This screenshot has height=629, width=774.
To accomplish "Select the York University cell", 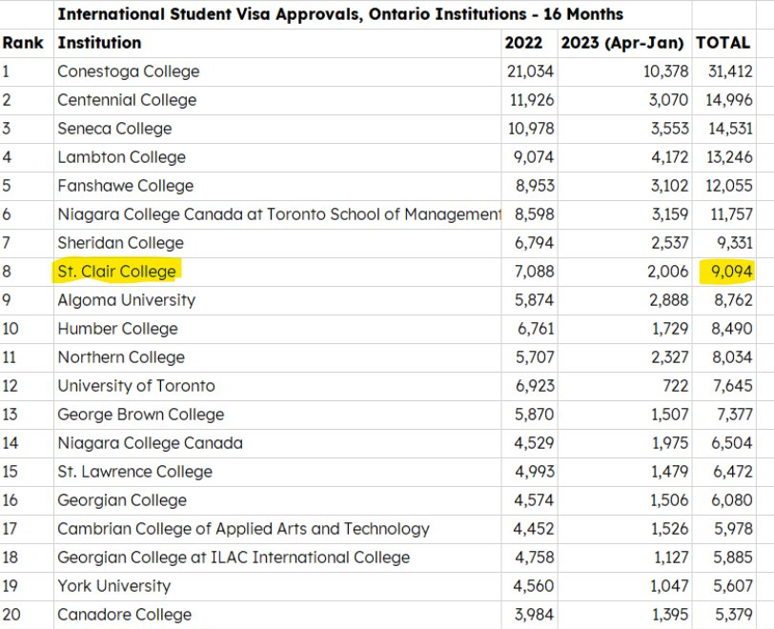I will (x=277, y=587).
